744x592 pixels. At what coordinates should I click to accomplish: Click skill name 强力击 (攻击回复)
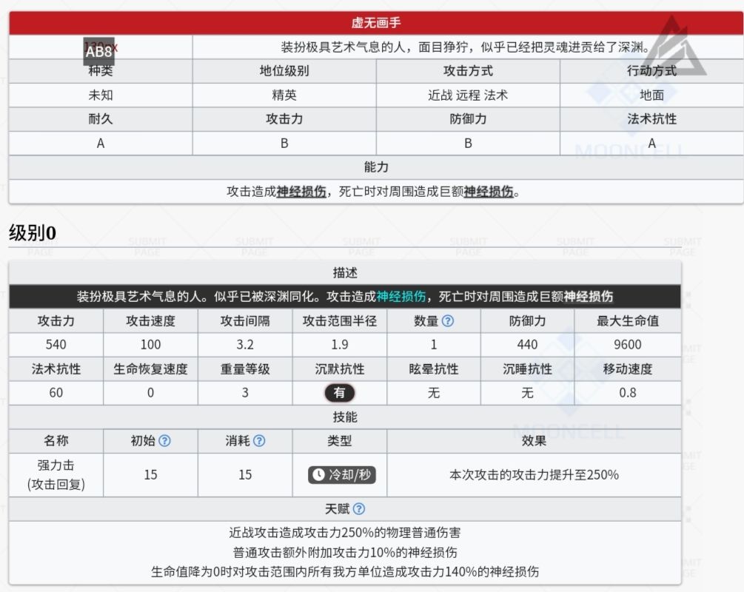[56, 475]
